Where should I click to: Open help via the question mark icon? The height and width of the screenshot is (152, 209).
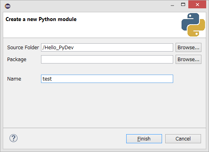(x=14, y=138)
